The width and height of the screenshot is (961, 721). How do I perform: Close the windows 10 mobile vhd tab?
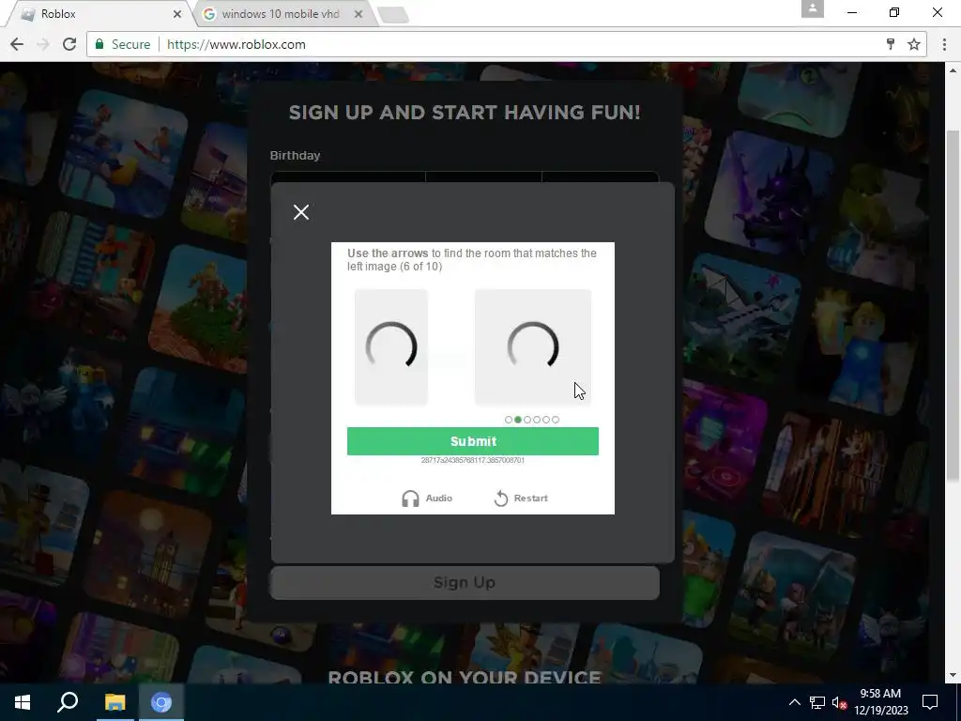pyautogui.click(x=358, y=13)
